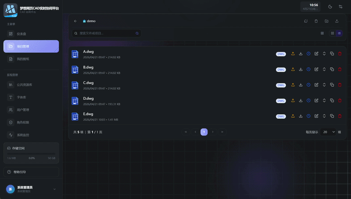Copy the C.dwg file

(332, 85)
